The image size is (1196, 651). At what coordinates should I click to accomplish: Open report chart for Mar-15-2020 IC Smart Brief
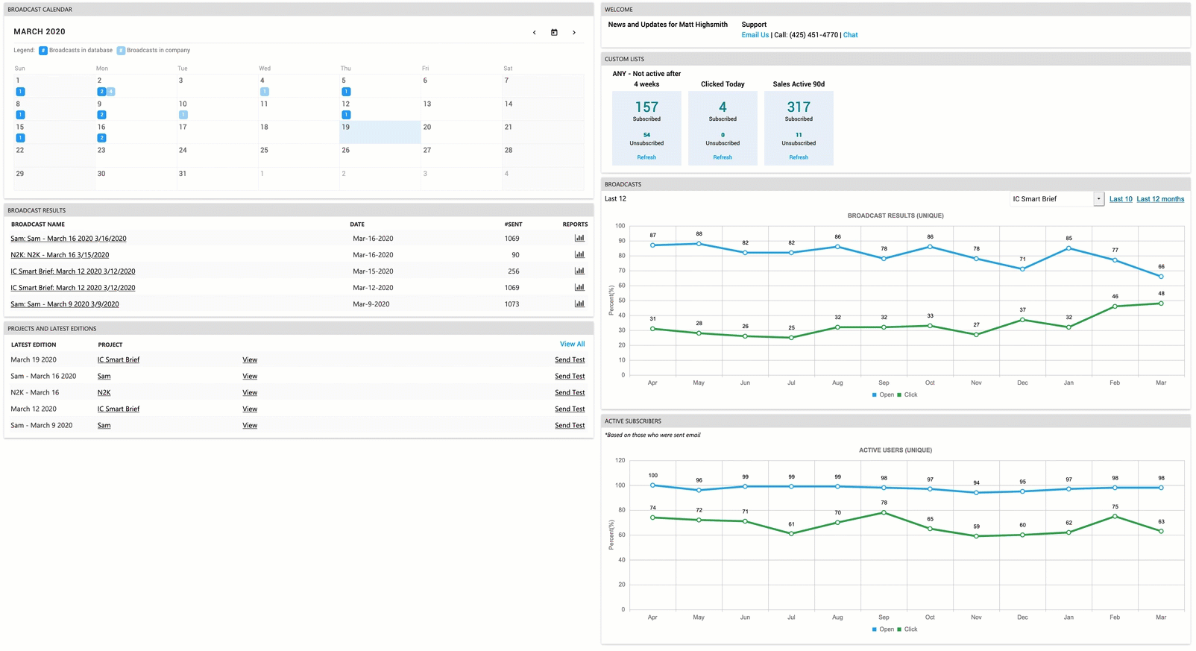[x=579, y=271]
